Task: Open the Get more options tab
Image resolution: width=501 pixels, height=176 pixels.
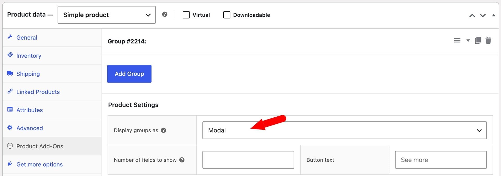Action: click(52, 164)
